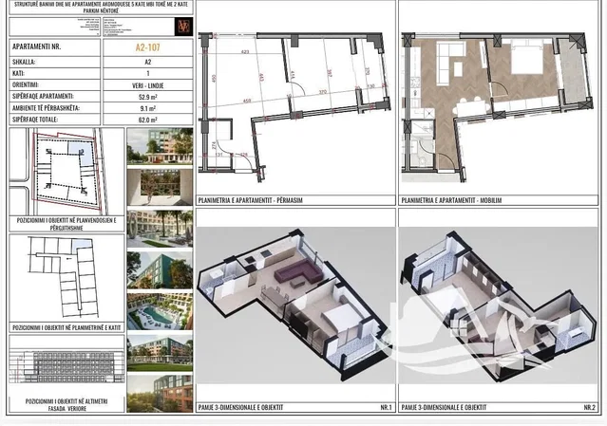The image size is (607, 426).
Task: Click caption 'POZICIONIMI I OBJEKTIT NË PLANIMETRINË E KATIT'
Action: (x=66, y=327)
